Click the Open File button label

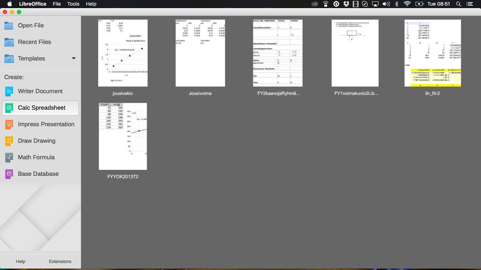pos(31,25)
